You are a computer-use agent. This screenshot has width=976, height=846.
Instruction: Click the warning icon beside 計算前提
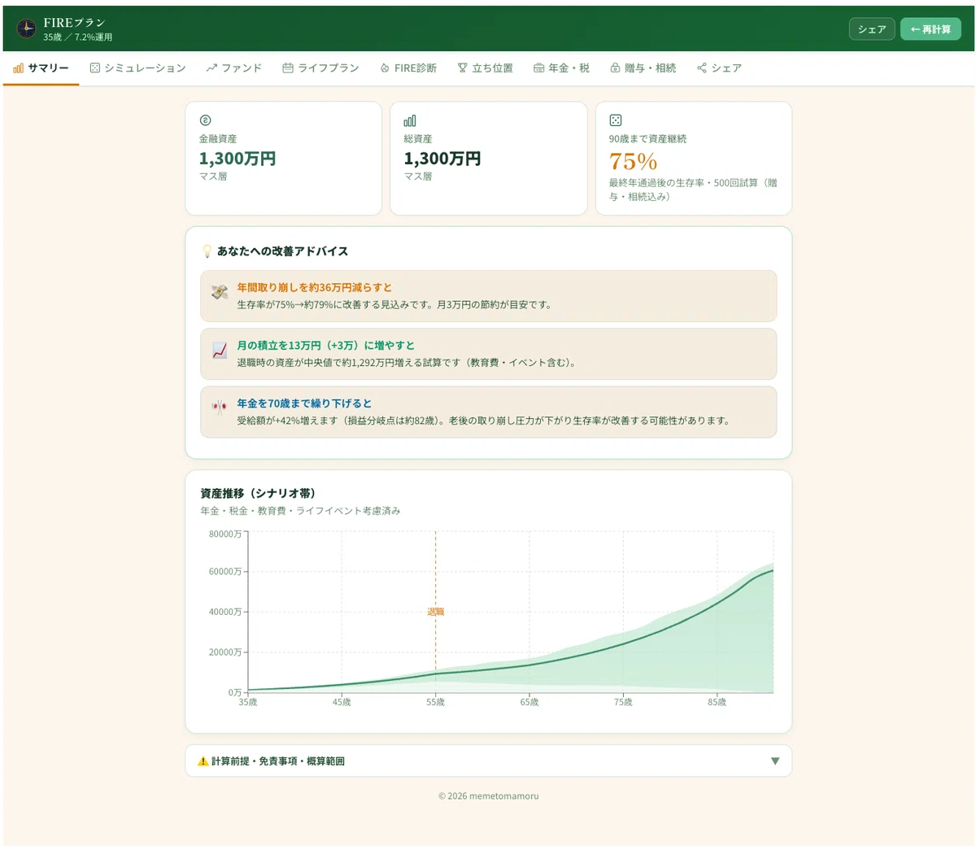pos(203,761)
